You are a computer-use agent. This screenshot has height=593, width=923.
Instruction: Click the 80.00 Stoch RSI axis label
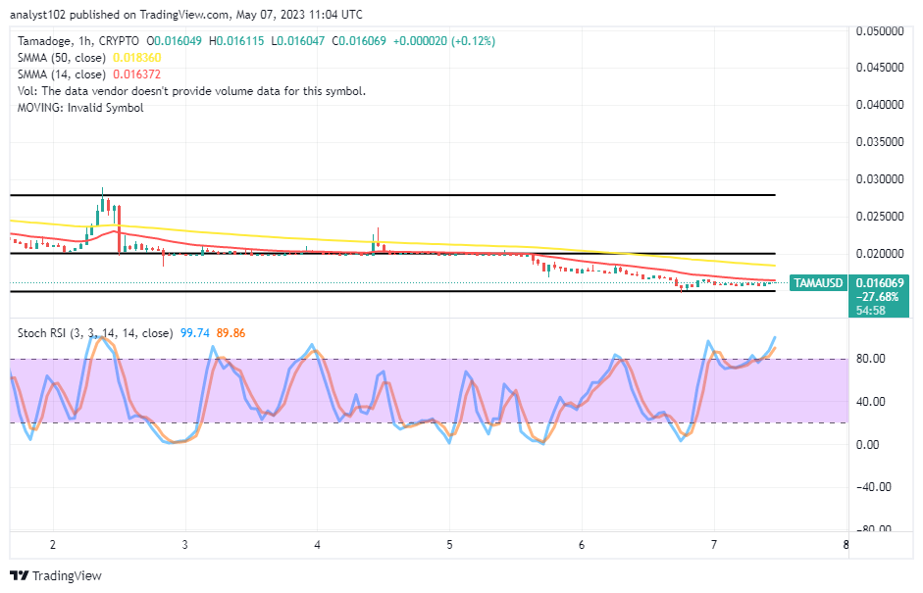pos(871,359)
